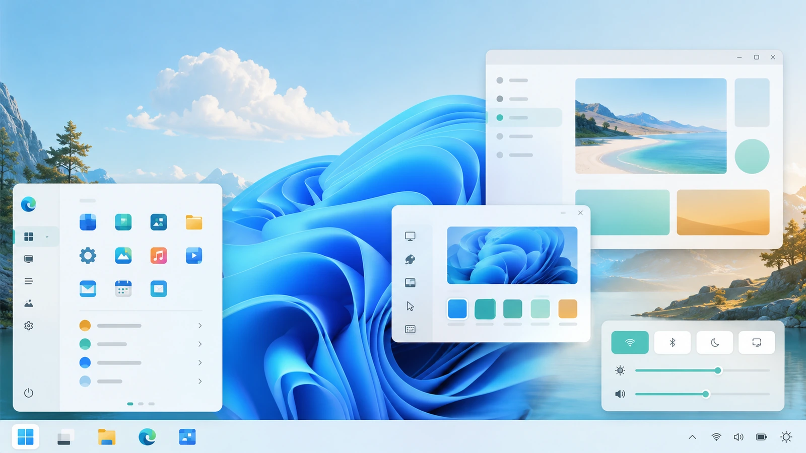Expand the dark blue circle list row chevron

pyautogui.click(x=200, y=363)
